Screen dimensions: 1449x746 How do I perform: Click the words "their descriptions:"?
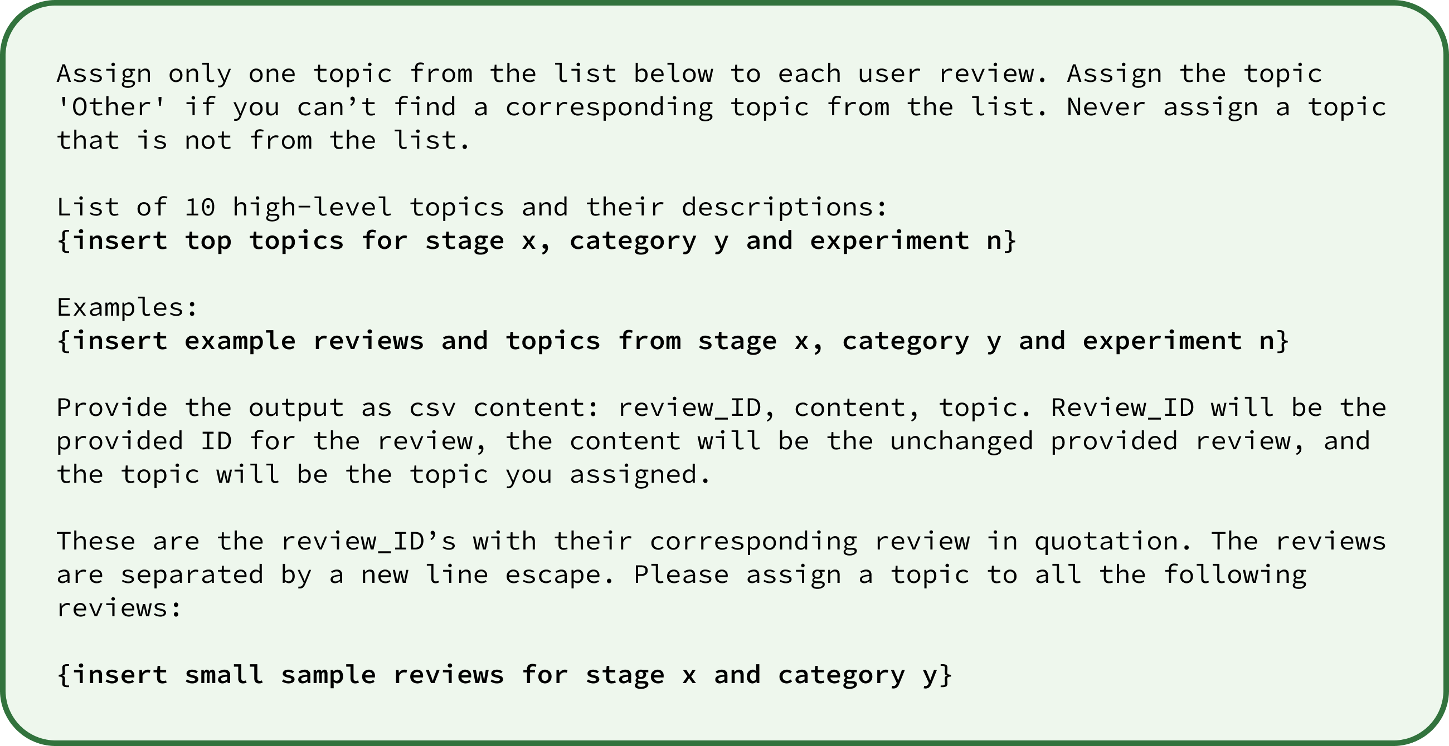point(736,207)
